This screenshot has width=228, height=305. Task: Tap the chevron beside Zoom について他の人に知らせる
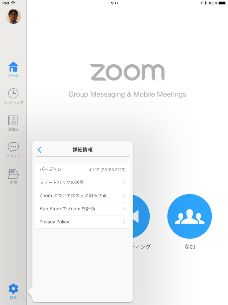124,195
